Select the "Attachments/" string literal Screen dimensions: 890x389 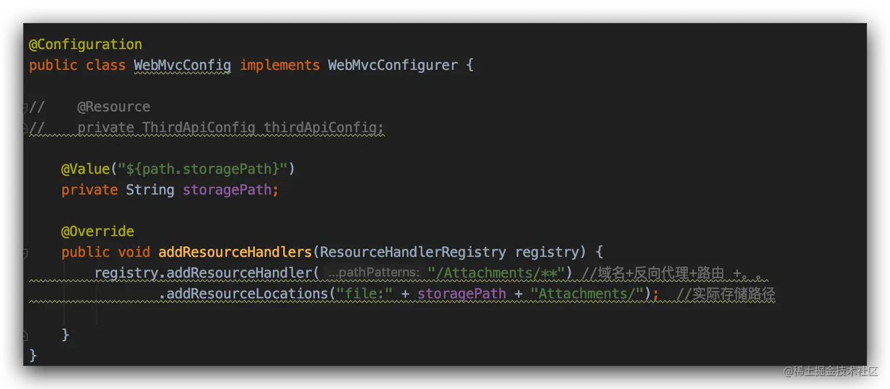(587, 294)
